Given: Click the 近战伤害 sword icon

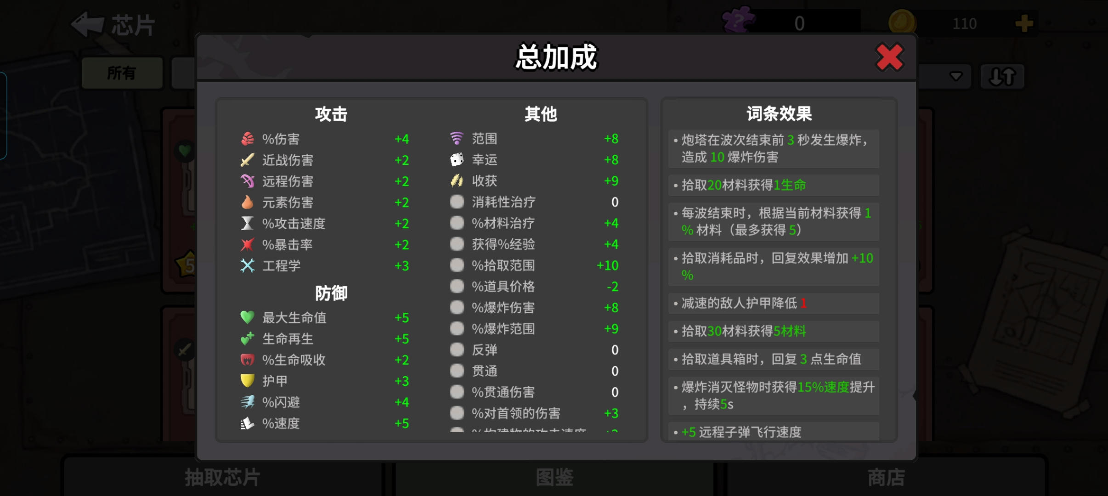Looking at the screenshot, I should 247,160.
